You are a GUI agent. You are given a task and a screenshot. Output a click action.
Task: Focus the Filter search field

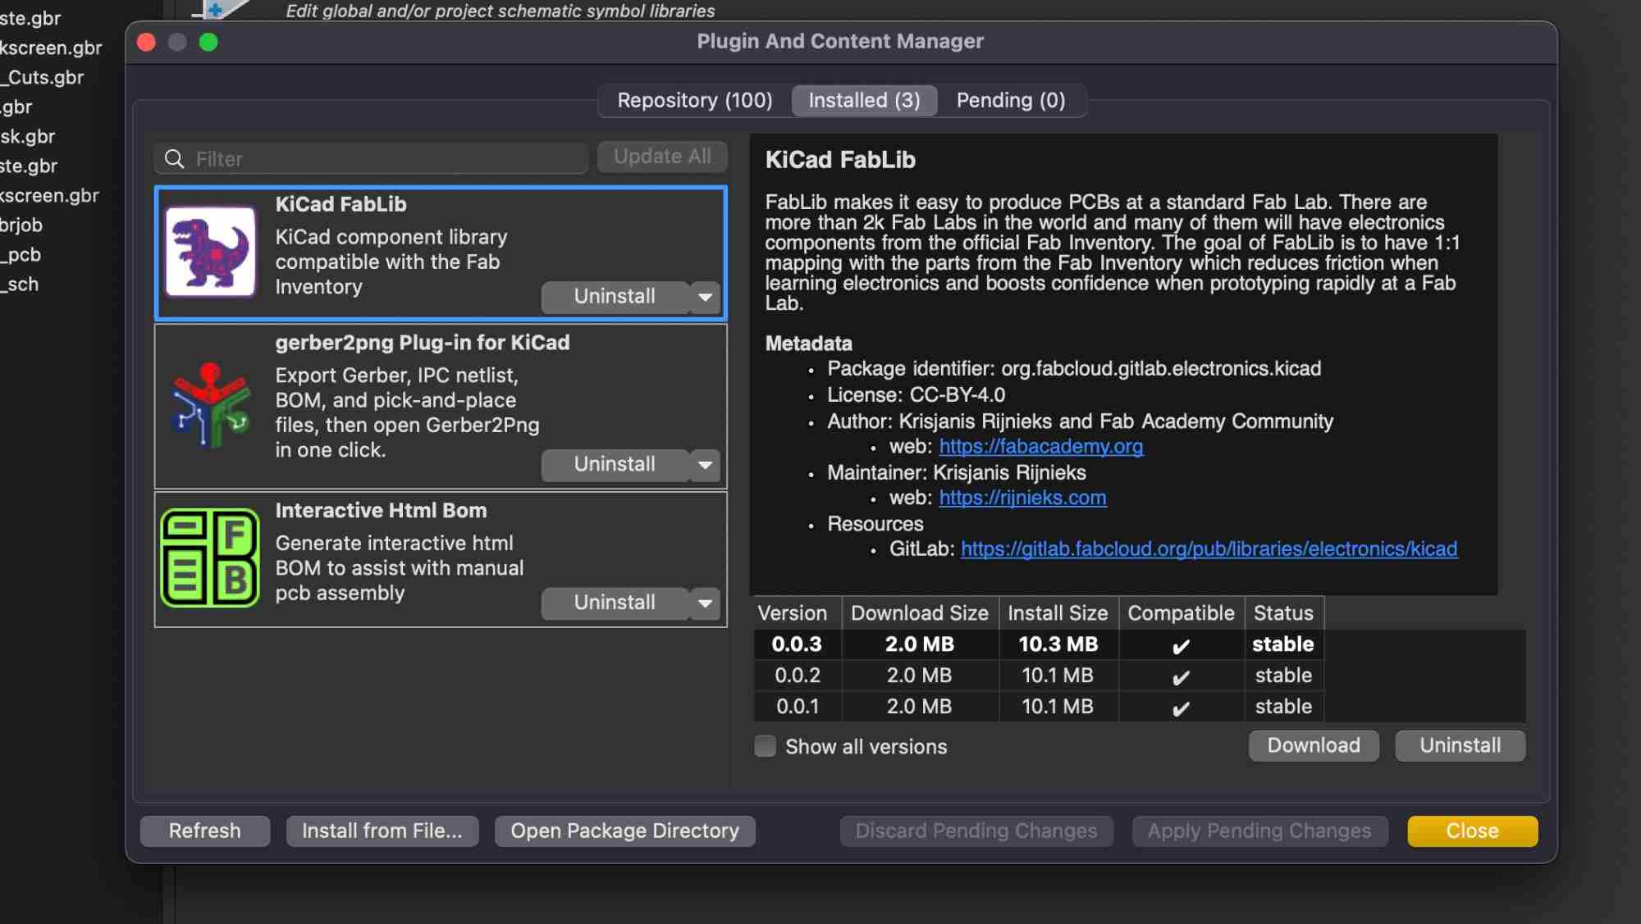click(x=386, y=158)
